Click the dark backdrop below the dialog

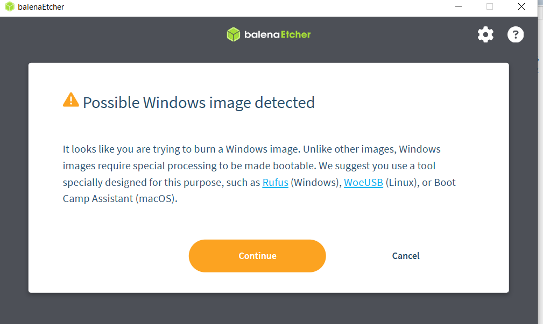coord(269,308)
